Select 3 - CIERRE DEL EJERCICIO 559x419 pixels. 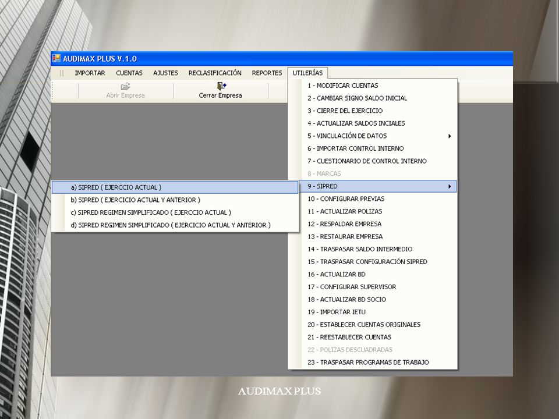373,111
